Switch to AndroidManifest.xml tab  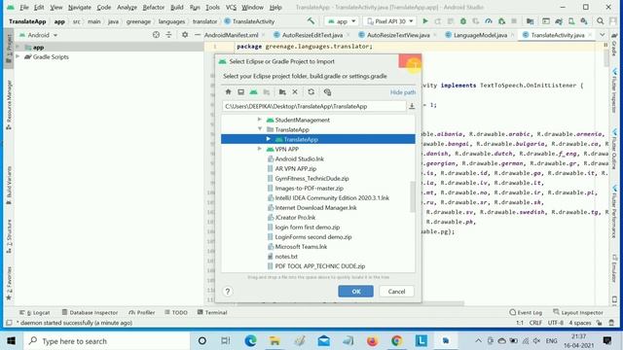(232, 35)
